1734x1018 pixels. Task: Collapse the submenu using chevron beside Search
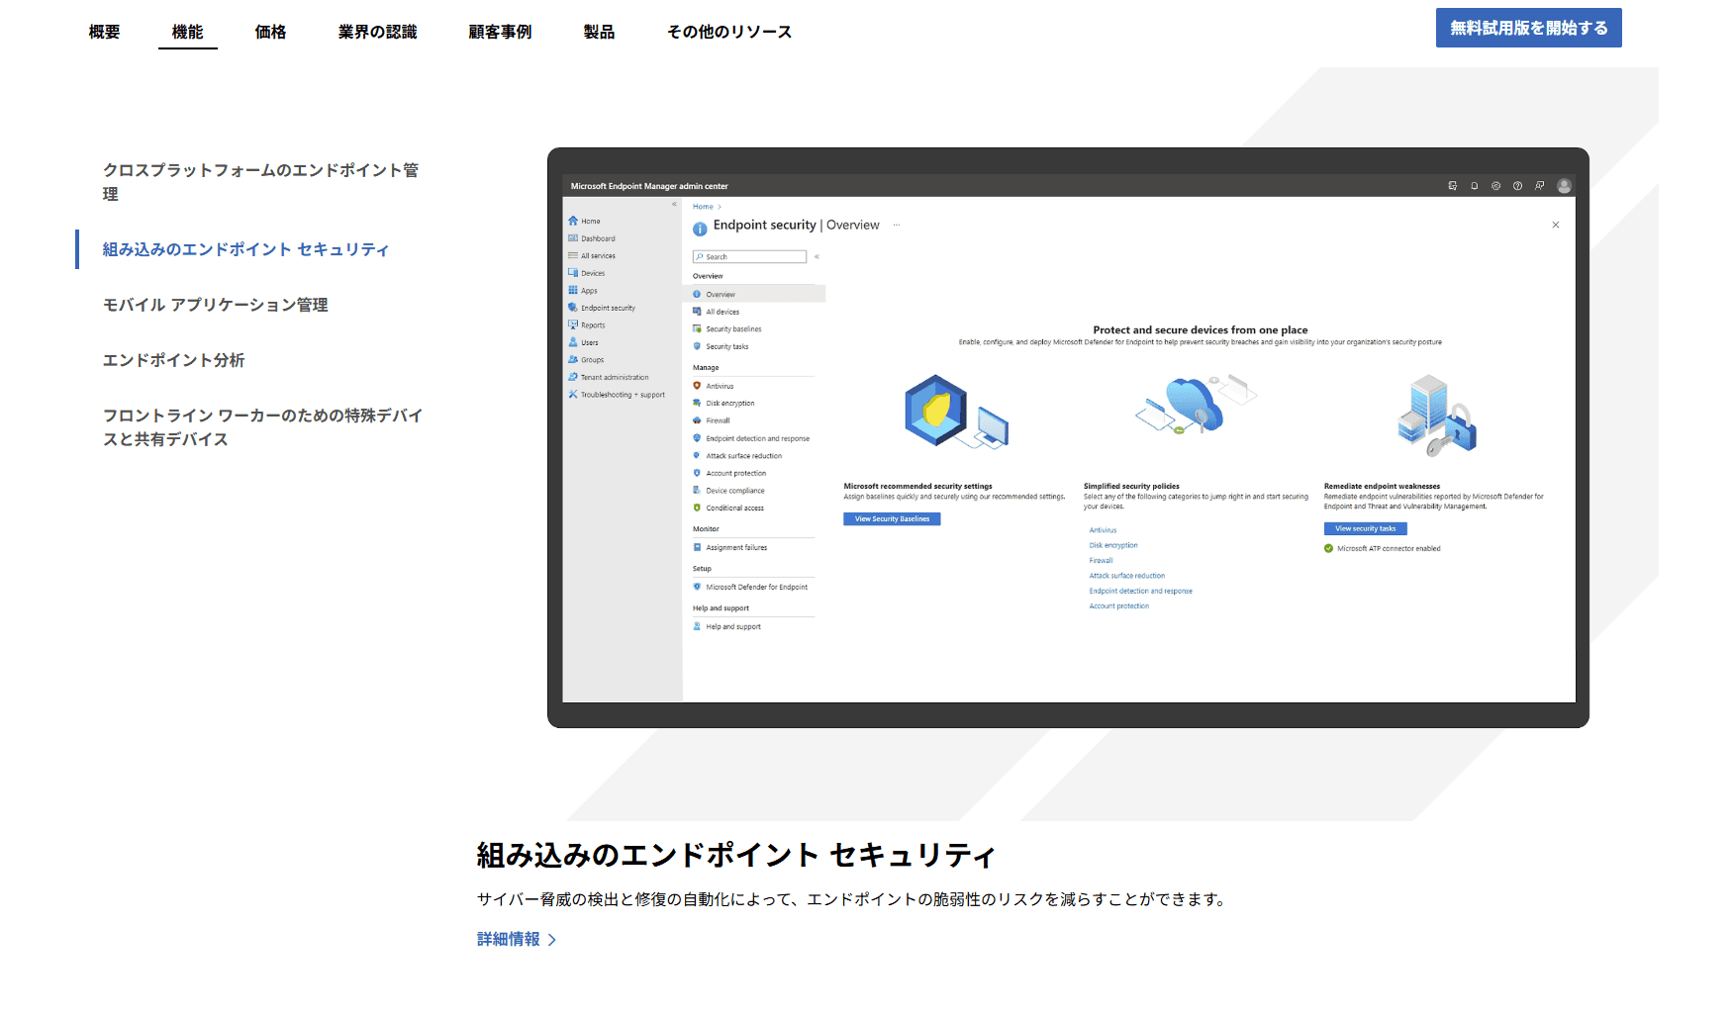point(817,256)
